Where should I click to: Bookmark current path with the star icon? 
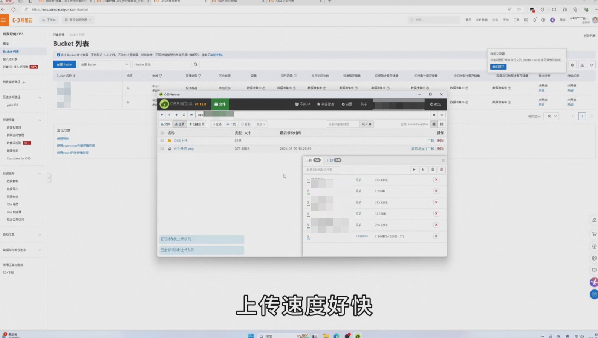442,115
